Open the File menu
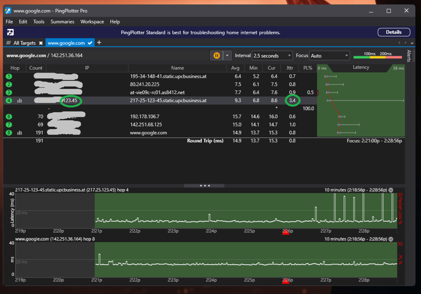 (9, 22)
